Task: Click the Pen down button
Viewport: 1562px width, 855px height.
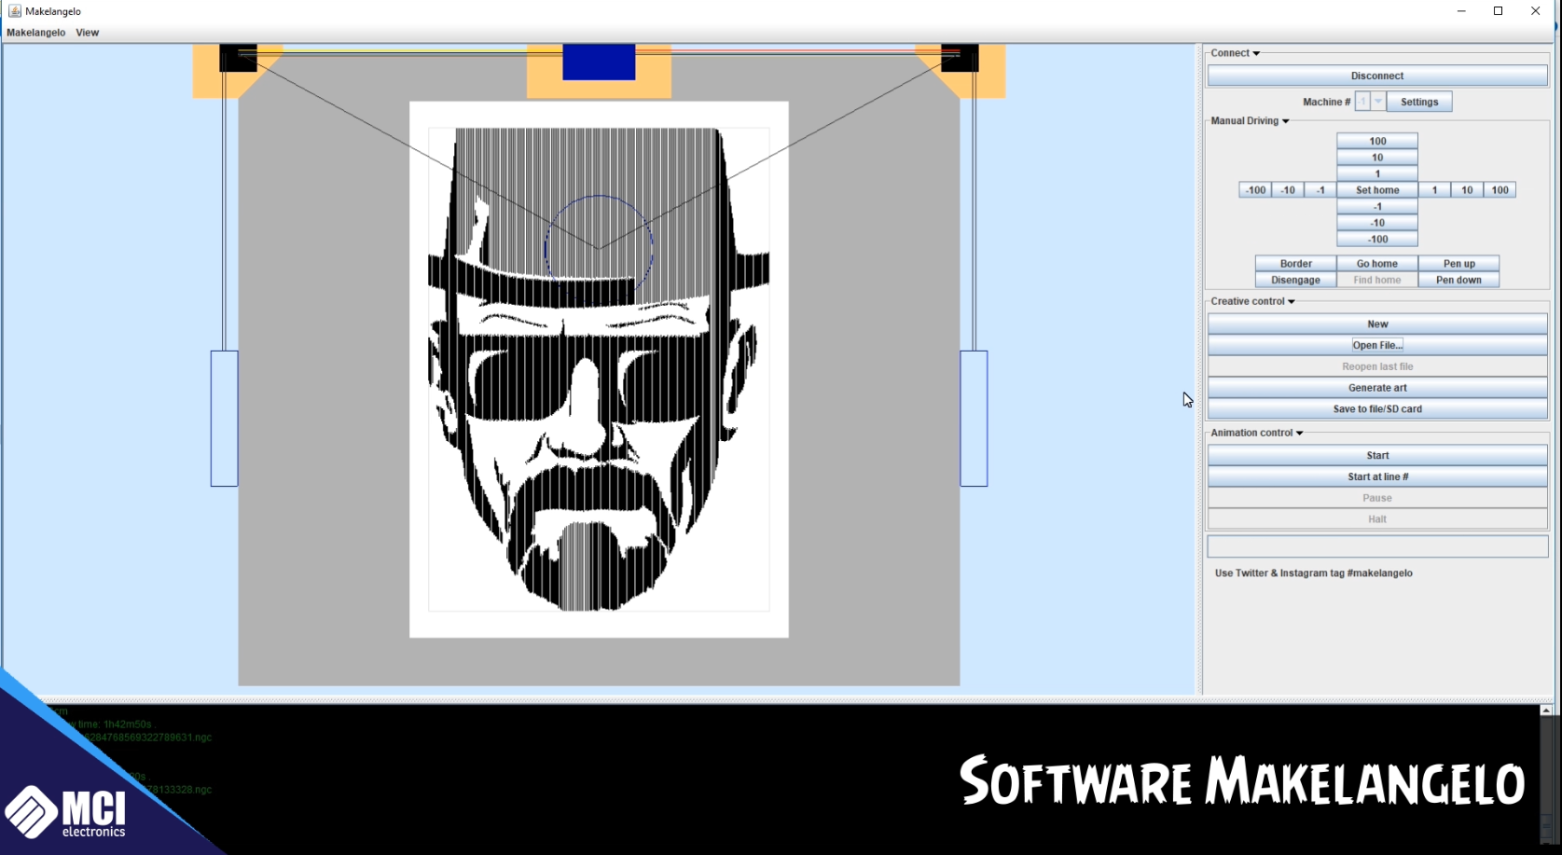Action: coord(1458,280)
